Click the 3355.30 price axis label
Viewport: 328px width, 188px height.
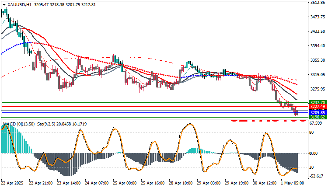pos(318,60)
